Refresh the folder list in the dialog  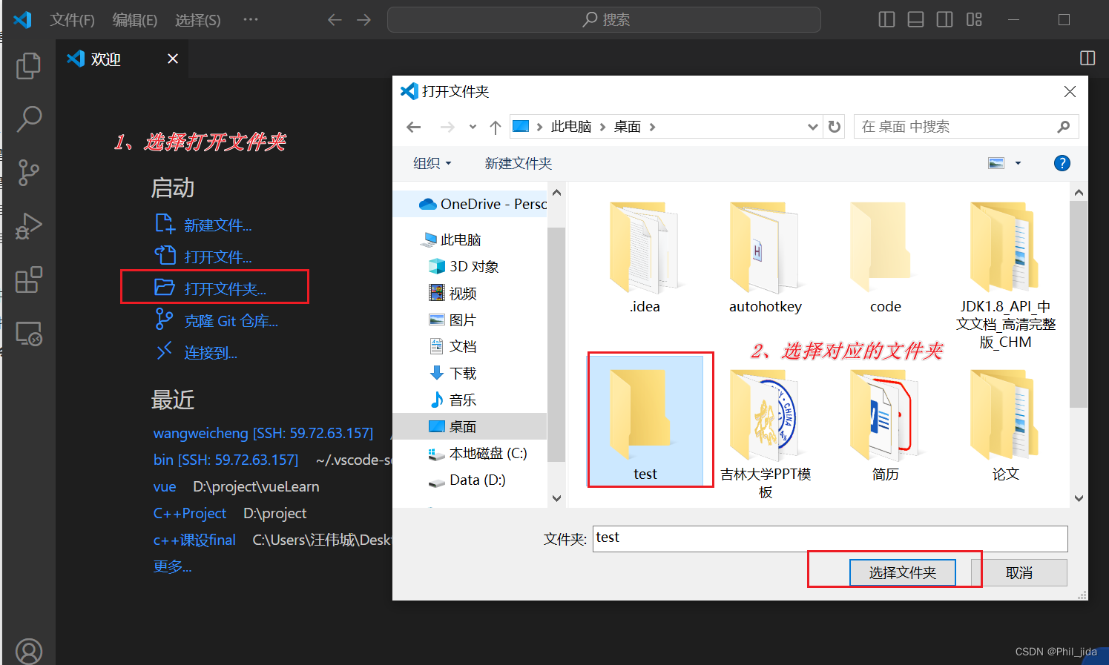pyautogui.click(x=834, y=126)
